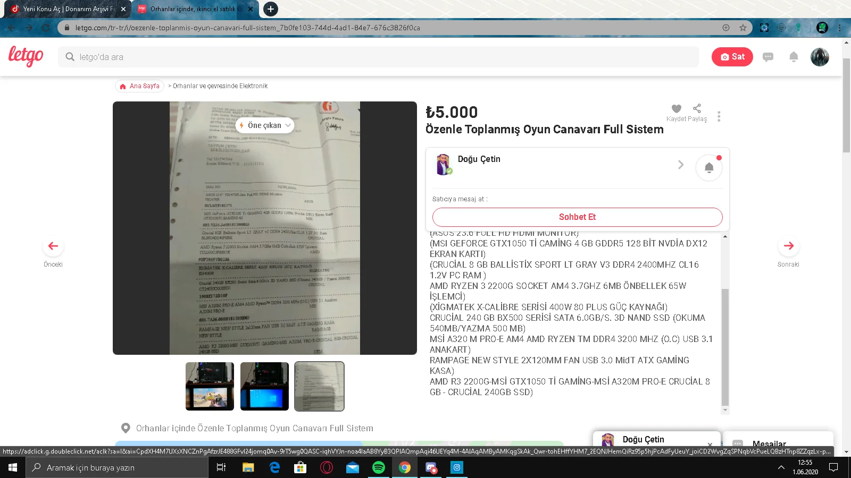The image size is (851, 478).
Task: Open Instagram from the taskbar
Action: coord(457,467)
